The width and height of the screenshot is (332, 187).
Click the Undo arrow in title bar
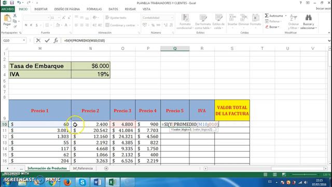(x=19, y=3)
